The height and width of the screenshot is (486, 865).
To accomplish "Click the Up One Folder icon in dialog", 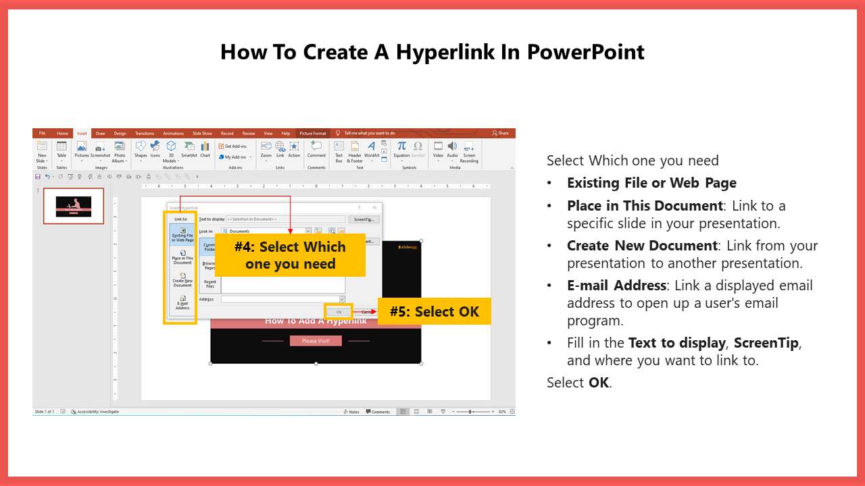I will click(x=318, y=231).
